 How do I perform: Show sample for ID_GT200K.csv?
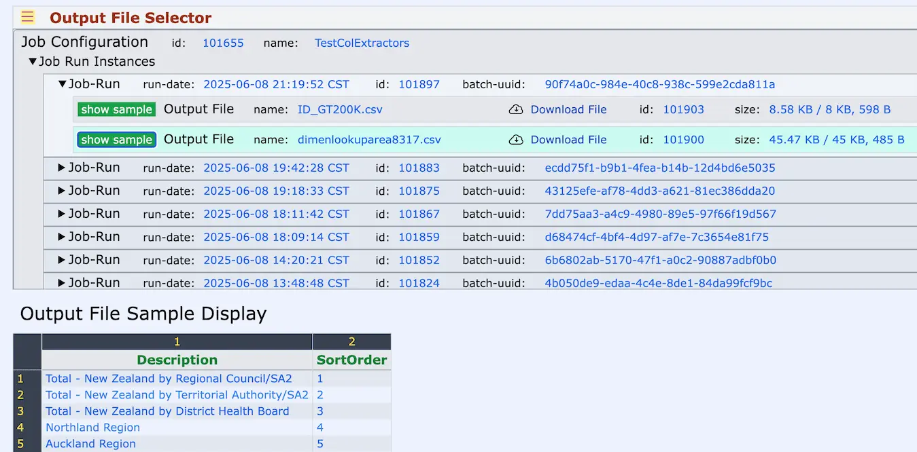click(x=116, y=109)
